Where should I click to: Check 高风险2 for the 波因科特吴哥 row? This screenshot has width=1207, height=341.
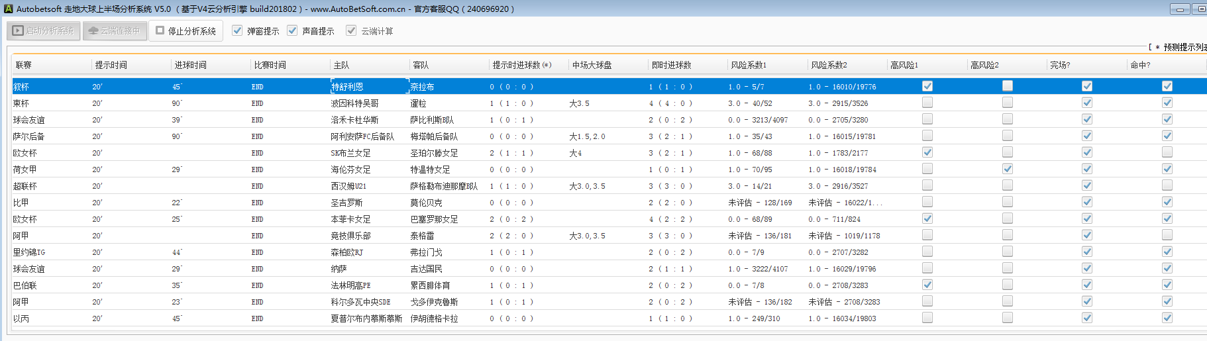pos(1008,103)
